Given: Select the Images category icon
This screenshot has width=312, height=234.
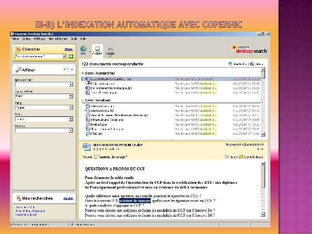Looking at the screenshot, I should point(110,49).
